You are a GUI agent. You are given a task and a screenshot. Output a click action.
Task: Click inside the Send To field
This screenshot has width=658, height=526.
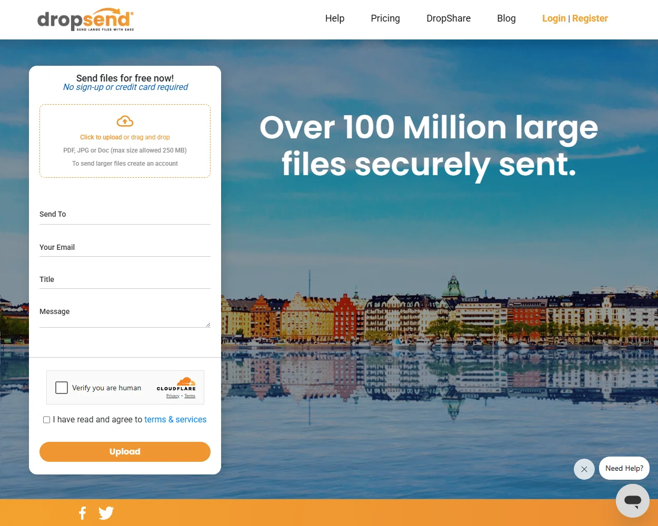pyautogui.click(x=125, y=218)
